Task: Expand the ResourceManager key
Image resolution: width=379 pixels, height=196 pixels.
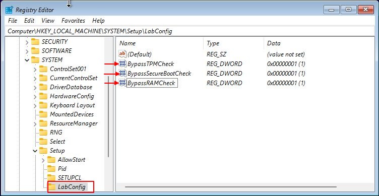Action: point(35,124)
